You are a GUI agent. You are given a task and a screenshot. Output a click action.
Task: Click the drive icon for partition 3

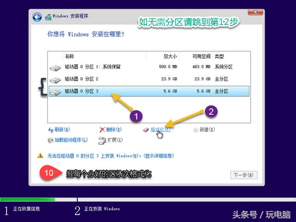point(55,92)
